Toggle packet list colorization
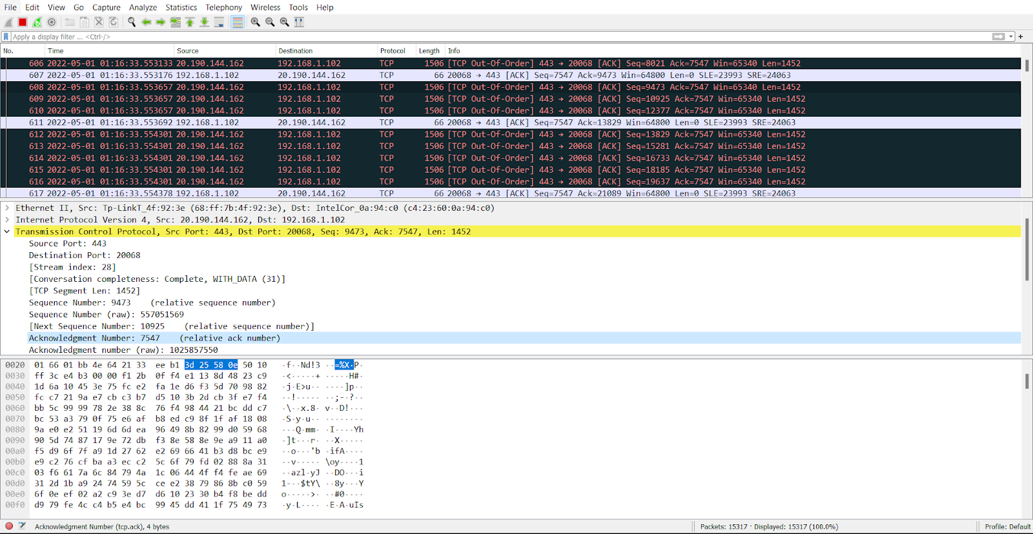 coord(238,22)
